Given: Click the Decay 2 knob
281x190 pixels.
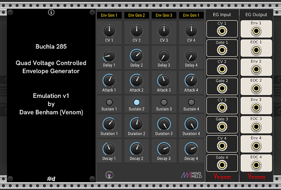Looking at the screenshot, I should point(137,149).
